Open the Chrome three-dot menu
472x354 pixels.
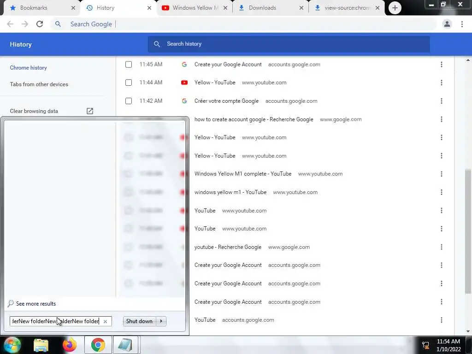[462, 24]
